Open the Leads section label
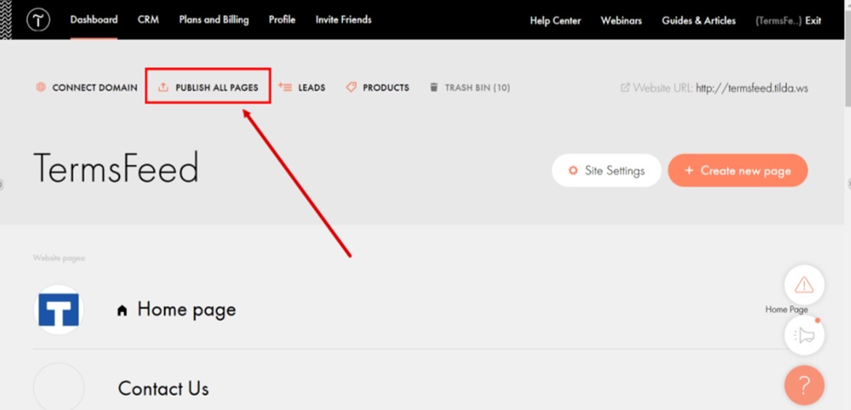851x410 pixels. 312,88
